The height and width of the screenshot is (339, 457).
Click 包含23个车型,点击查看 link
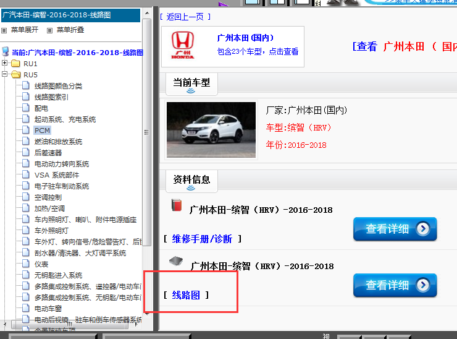258,52
